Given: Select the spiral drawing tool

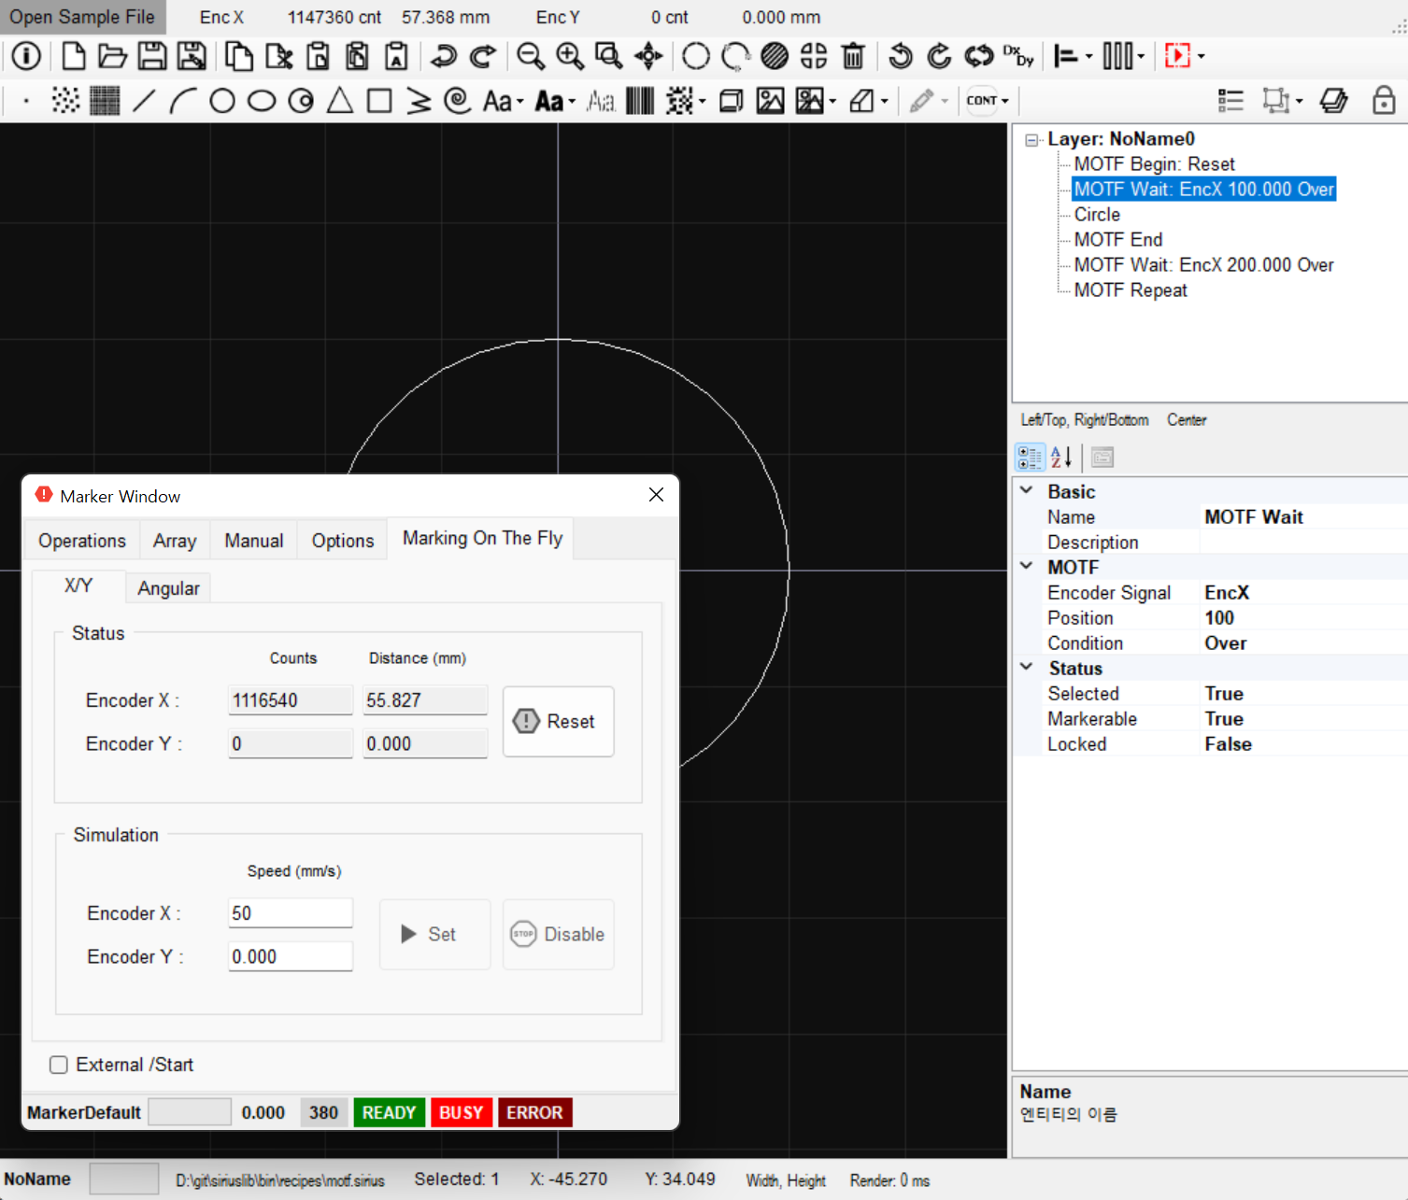Looking at the screenshot, I should 457,101.
